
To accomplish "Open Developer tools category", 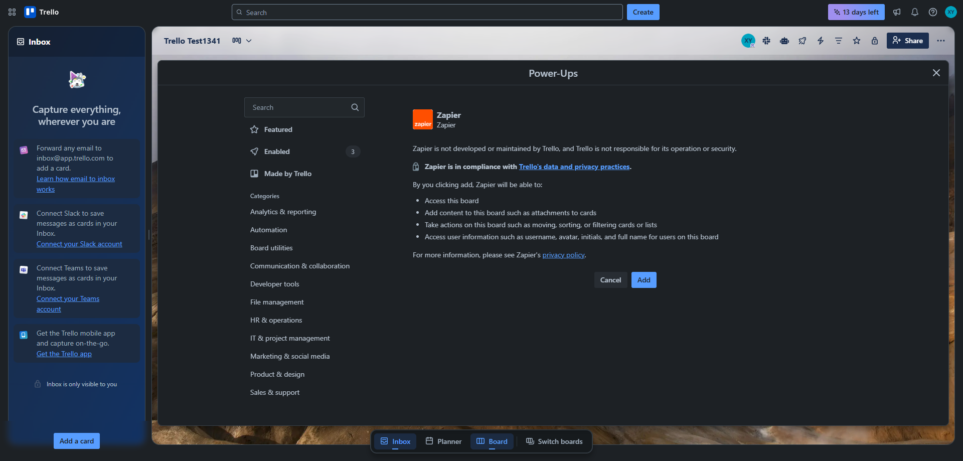I will [274, 284].
